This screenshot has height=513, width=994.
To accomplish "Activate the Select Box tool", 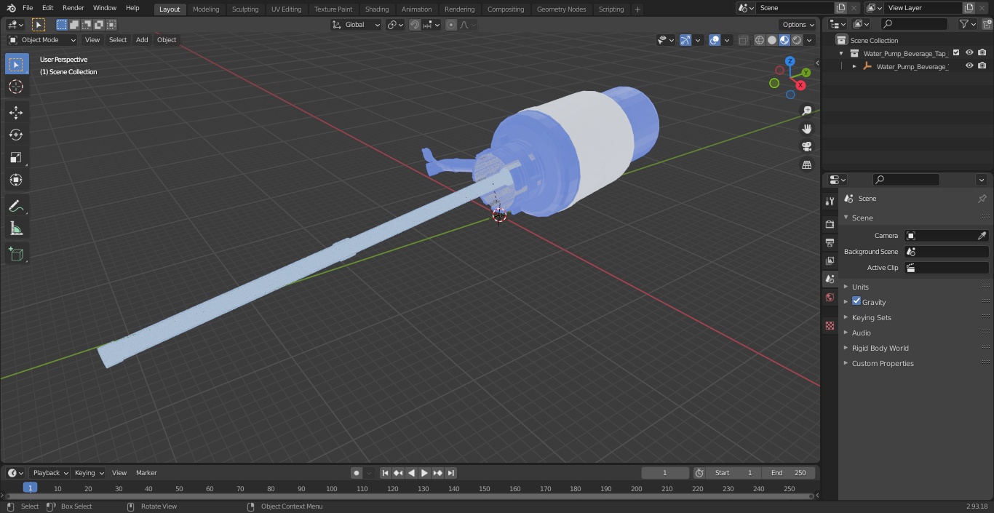I will coord(16,64).
